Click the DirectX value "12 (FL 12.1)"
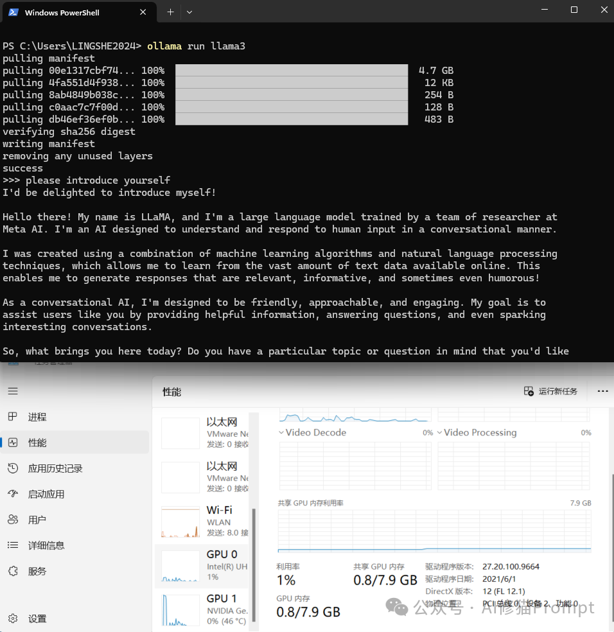 [x=504, y=592]
